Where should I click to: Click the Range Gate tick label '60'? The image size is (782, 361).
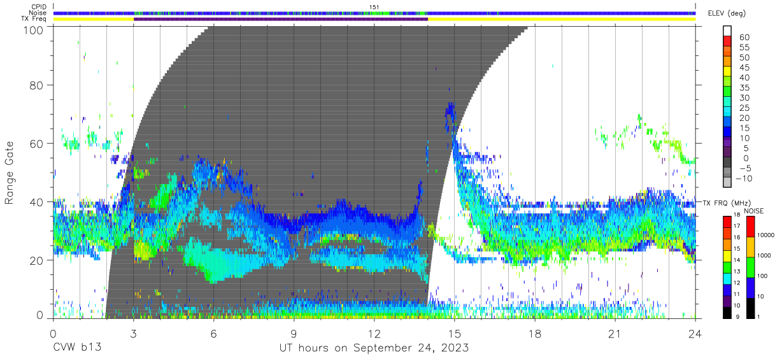point(38,144)
